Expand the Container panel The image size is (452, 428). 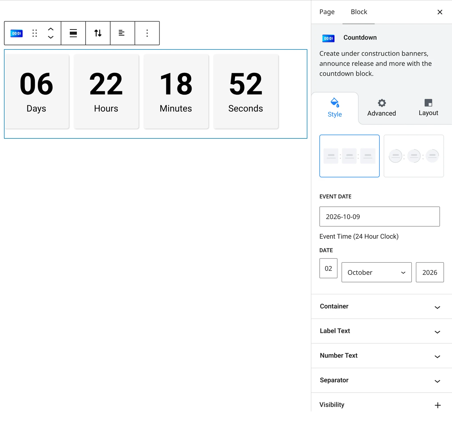tap(381, 307)
